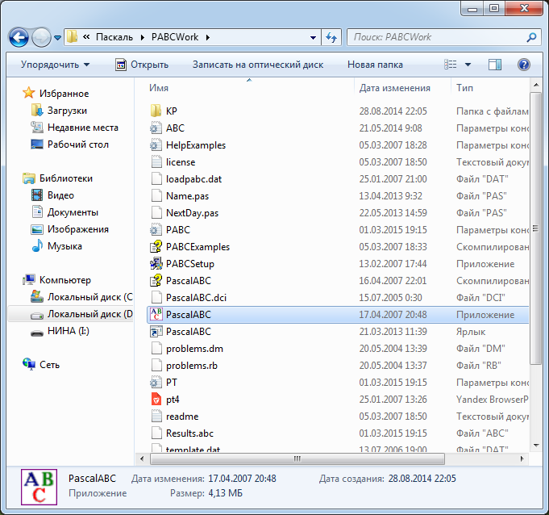This screenshot has height=515, width=549.
Task: Select PABC configuration file icon
Action: pos(156,230)
